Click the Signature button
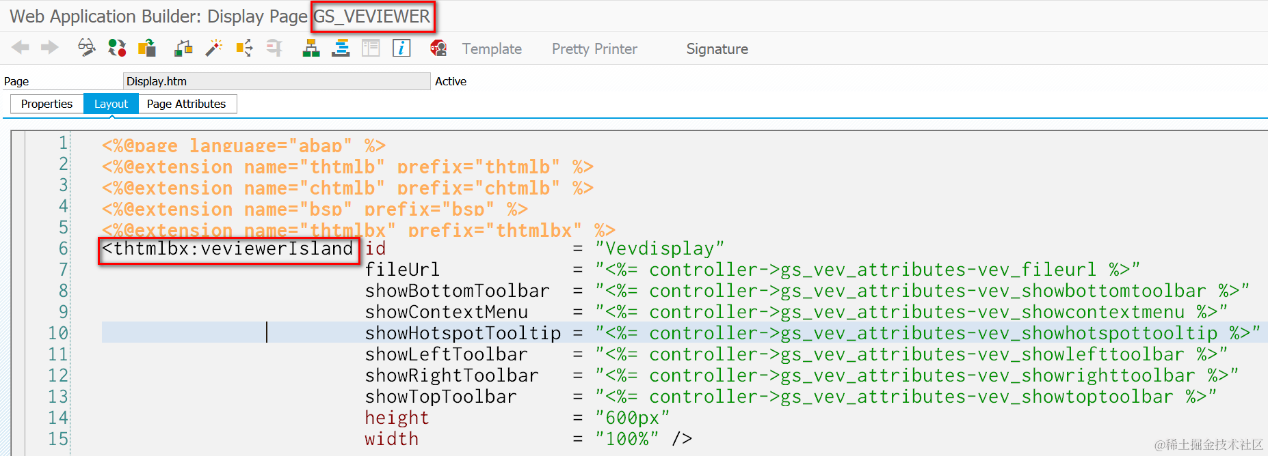Viewport: 1268px width, 456px height. [717, 49]
